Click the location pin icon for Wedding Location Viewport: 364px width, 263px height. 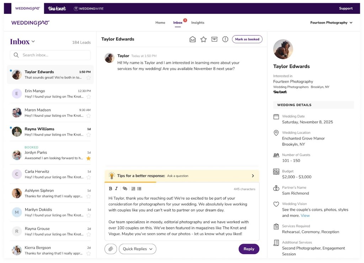276,133
